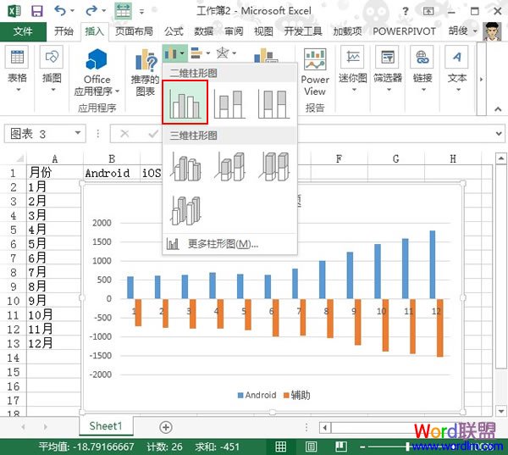This screenshot has width=508, height=455.
Task: Open 迷你图 (Sparklines) button
Action: point(352,69)
